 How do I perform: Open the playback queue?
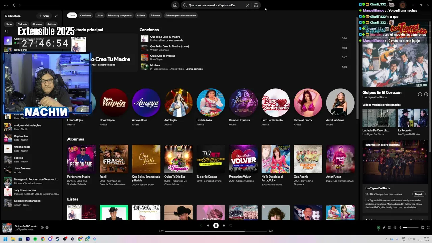389,227
